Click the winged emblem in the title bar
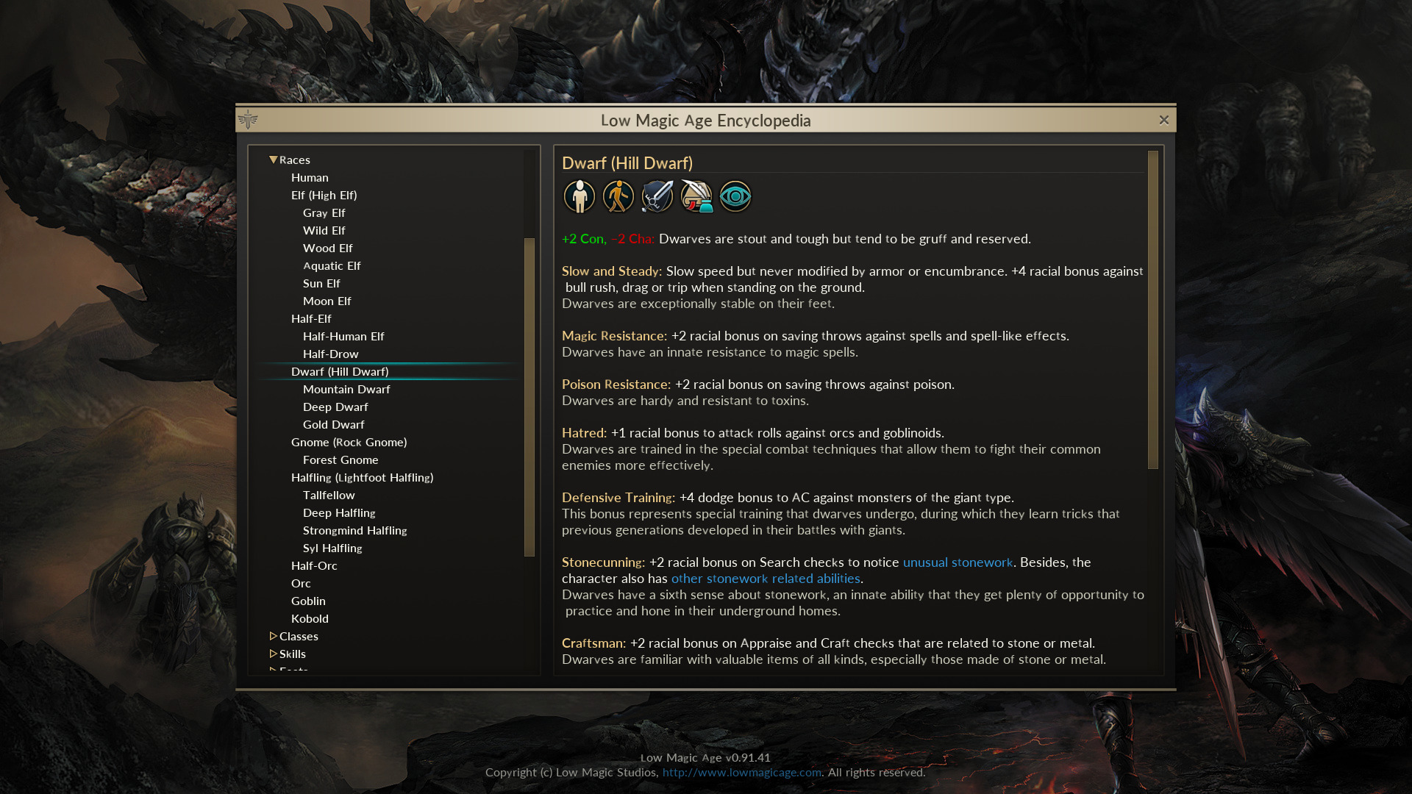This screenshot has height=794, width=1412. tap(248, 119)
